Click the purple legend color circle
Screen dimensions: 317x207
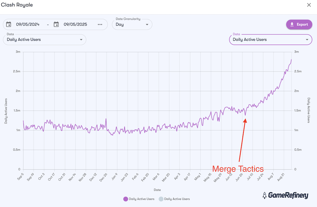coord(126,199)
